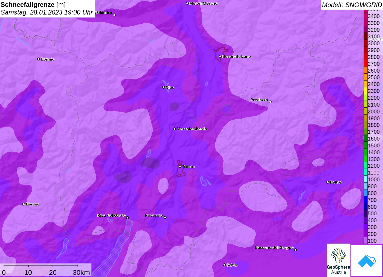
Task: Select the Predazzo location marker
Action: [x=270, y=102]
